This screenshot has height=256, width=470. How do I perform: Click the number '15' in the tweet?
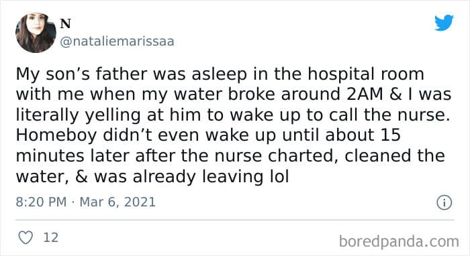coord(391,135)
